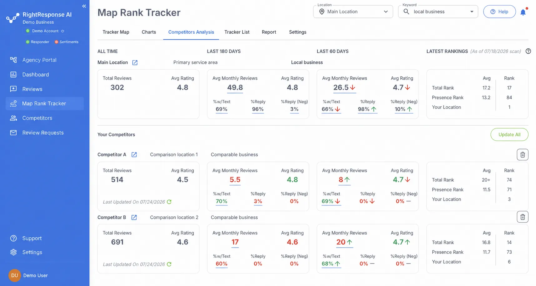
Task: Select Map Rank Tracker sidebar item
Action: click(45, 104)
